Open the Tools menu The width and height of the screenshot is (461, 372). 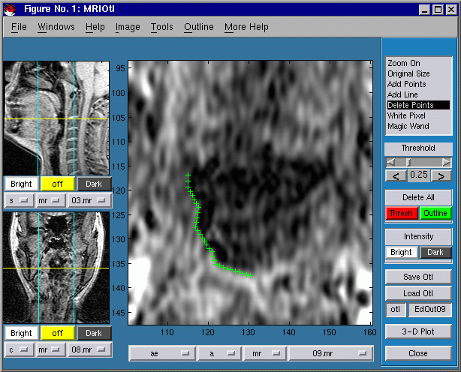click(x=161, y=27)
